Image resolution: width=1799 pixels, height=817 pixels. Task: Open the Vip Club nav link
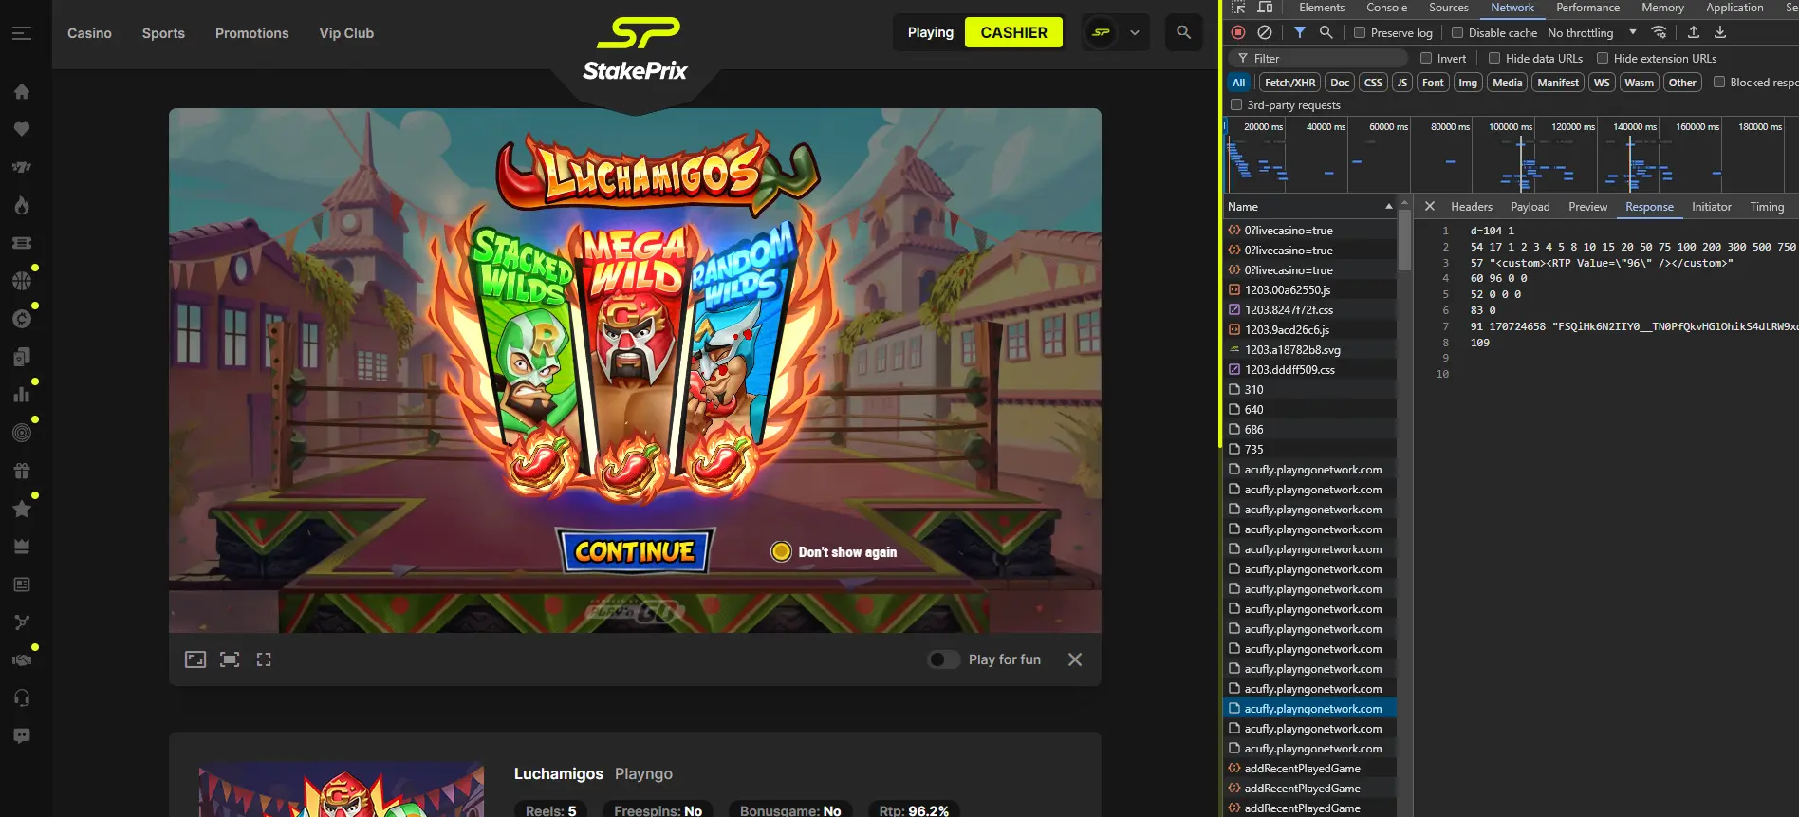tap(346, 33)
